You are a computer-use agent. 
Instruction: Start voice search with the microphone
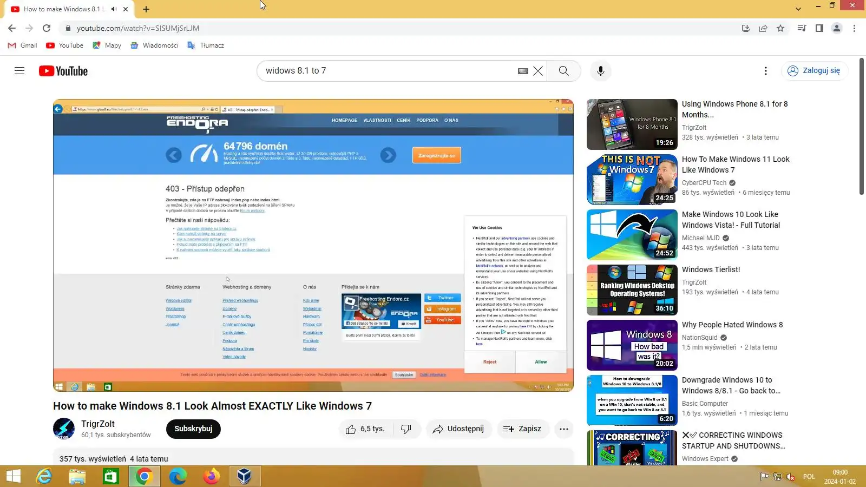601,71
